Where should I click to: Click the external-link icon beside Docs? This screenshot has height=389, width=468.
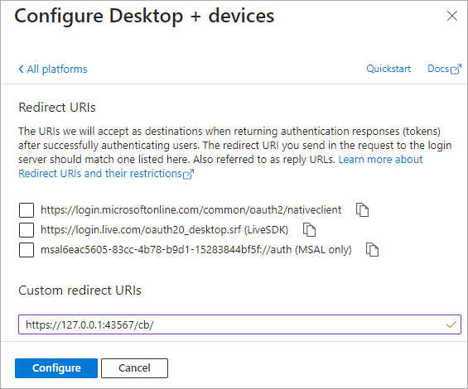pyautogui.click(x=456, y=70)
